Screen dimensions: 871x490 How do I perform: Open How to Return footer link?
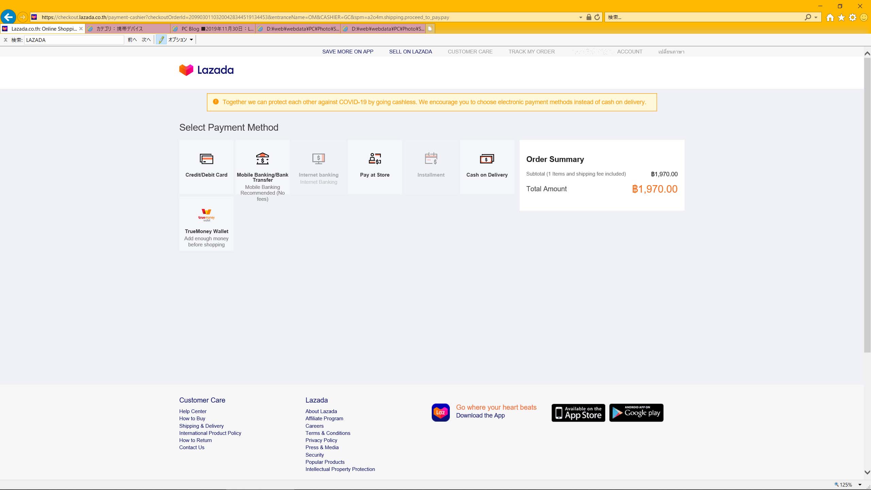point(195,440)
